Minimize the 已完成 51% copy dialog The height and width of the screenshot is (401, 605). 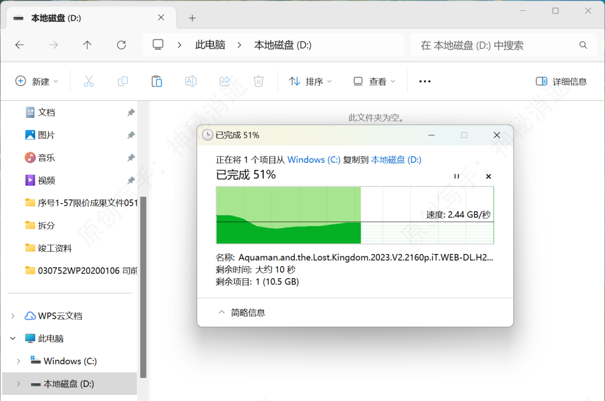coord(431,135)
